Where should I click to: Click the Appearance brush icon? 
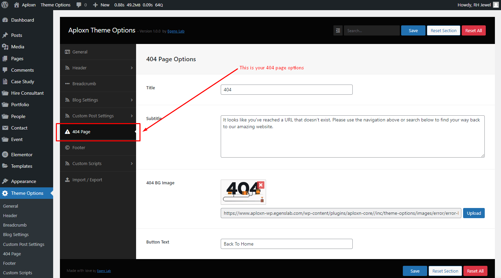5,181
